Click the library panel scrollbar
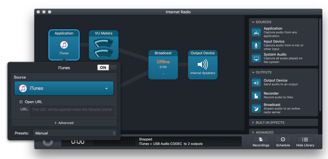 (320, 65)
